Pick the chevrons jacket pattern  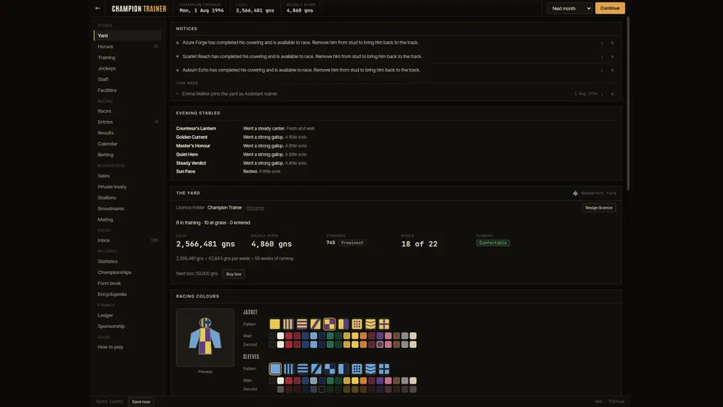370,324
